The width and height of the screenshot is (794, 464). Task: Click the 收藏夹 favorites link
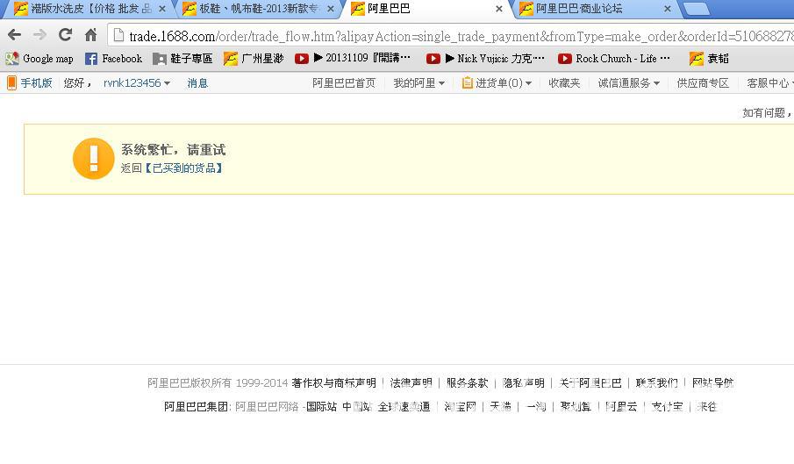tap(564, 82)
